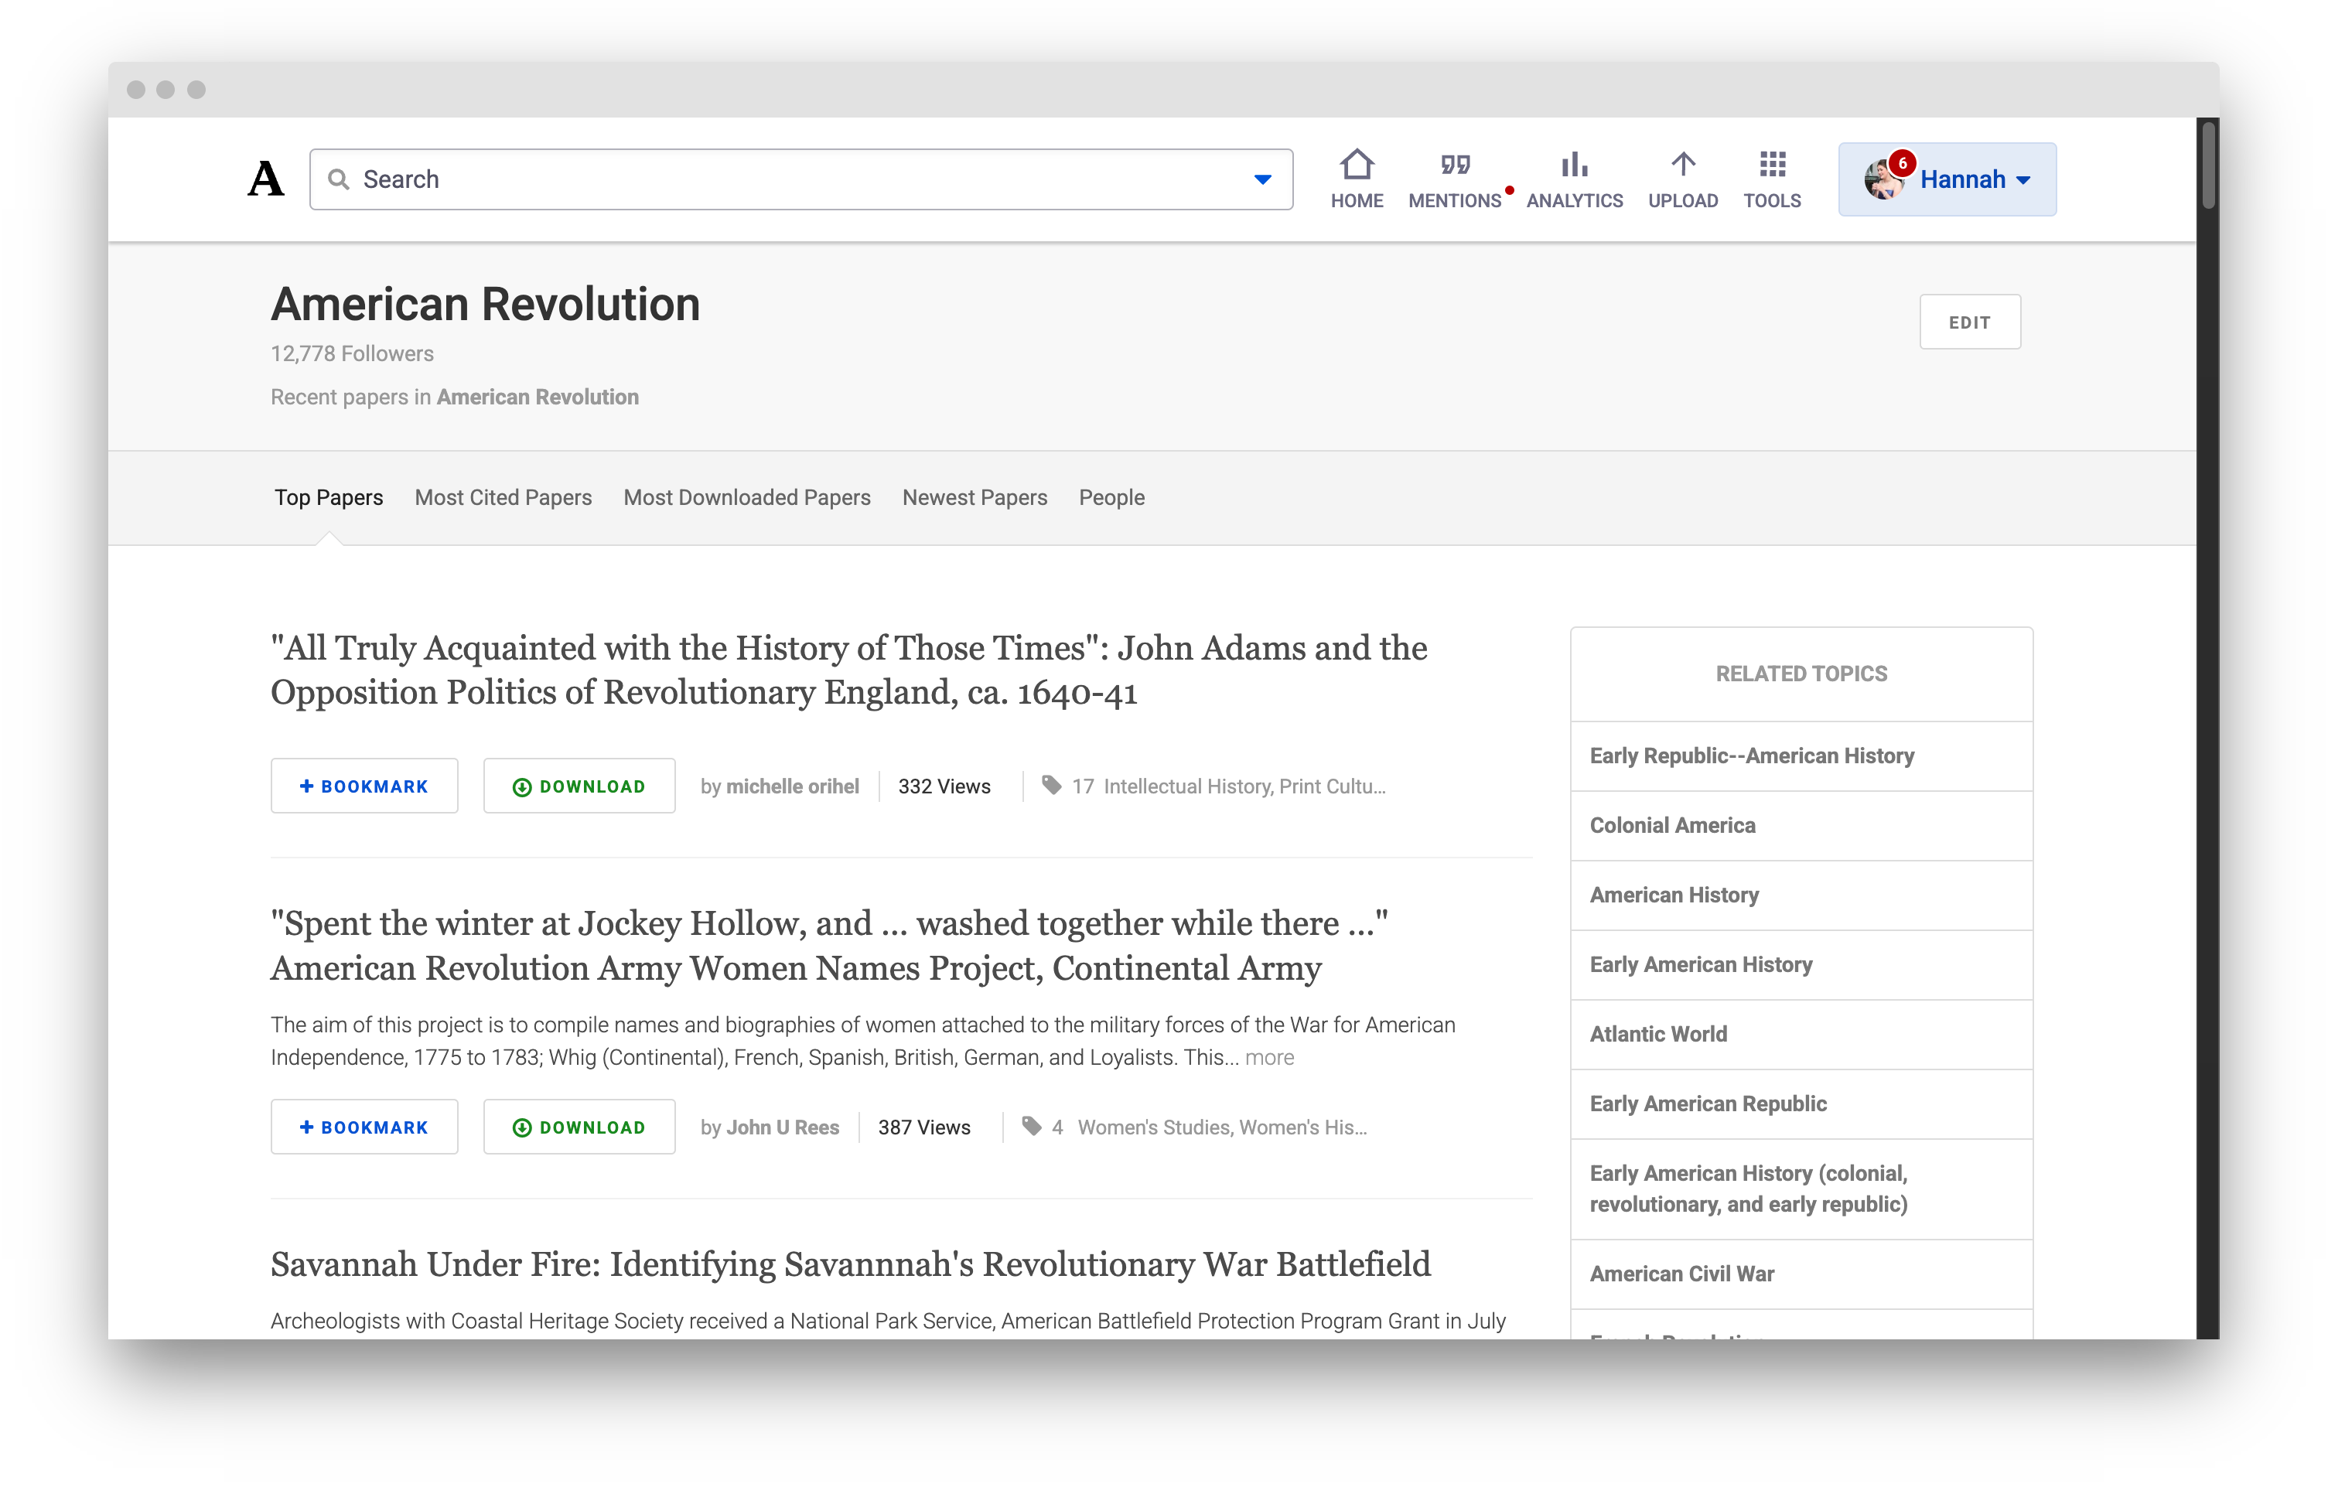Open the search options dropdown arrow

pos(1262,179)
